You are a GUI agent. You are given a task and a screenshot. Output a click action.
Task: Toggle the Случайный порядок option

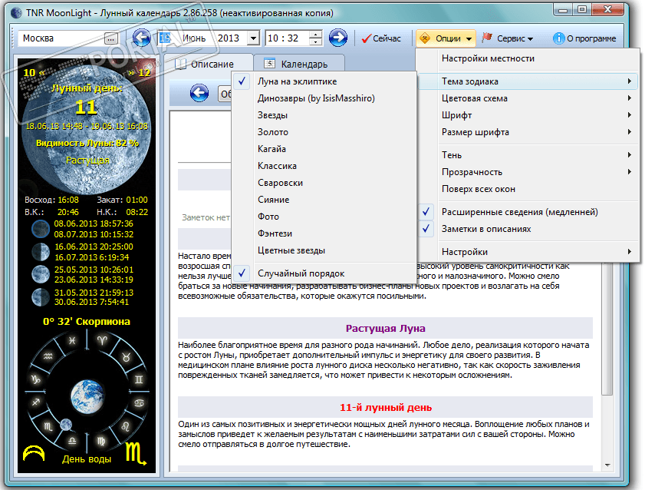tap(300, 273)
